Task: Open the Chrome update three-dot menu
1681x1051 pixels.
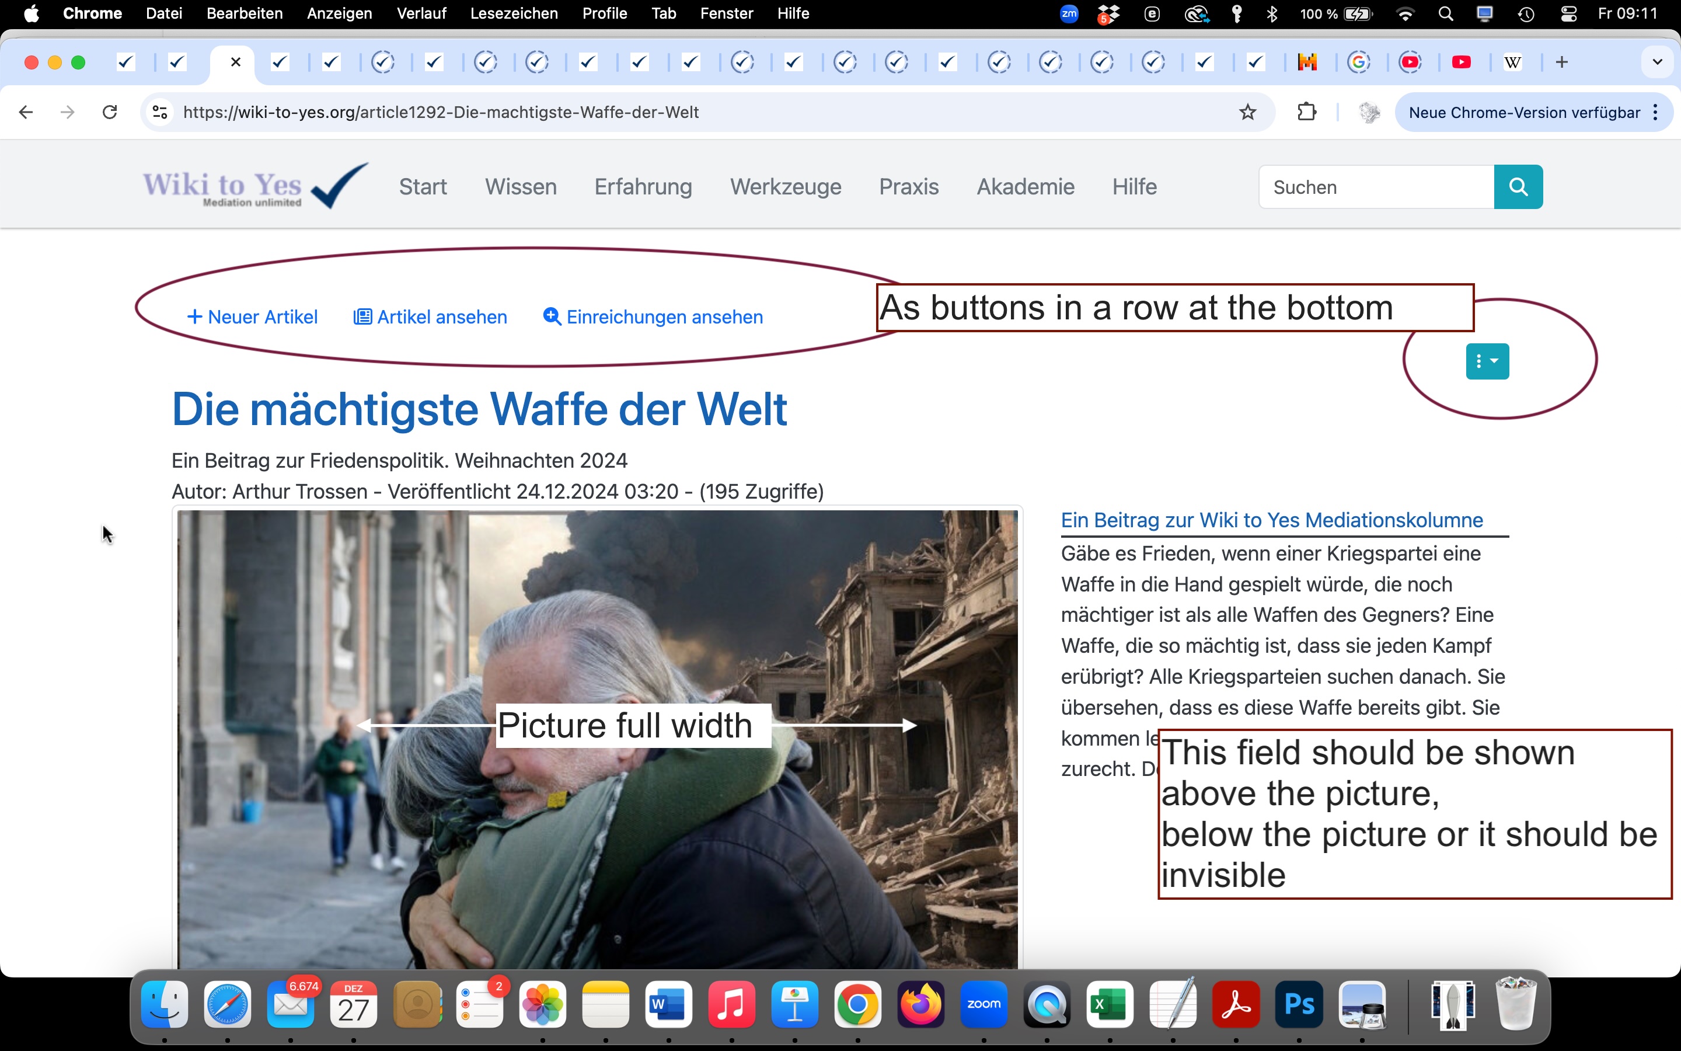Action: [x=1656, y=113]
